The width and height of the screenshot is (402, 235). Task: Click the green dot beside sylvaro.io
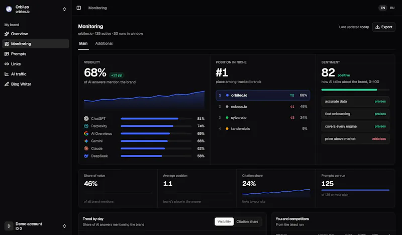227,118
